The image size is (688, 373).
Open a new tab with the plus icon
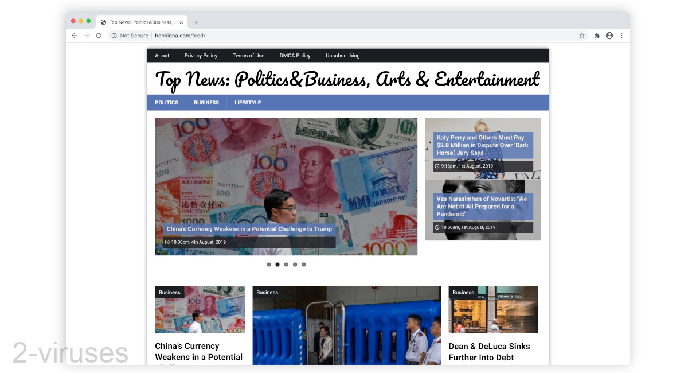point(196,21)
